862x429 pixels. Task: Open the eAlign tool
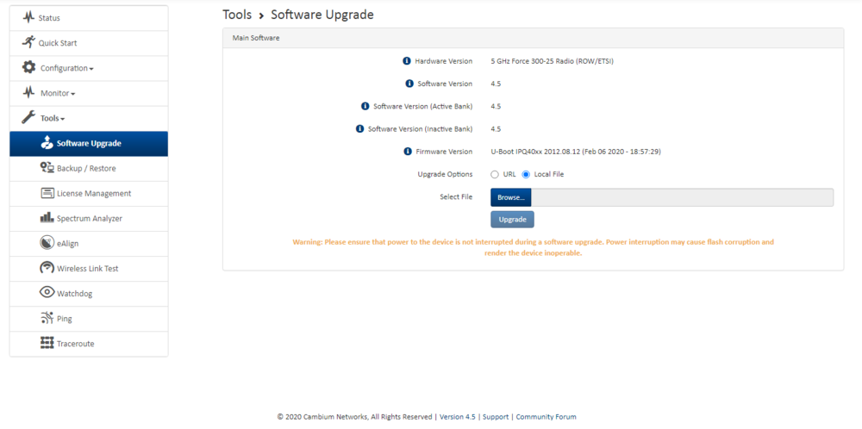pyautogui.click(x=89, y=243)
